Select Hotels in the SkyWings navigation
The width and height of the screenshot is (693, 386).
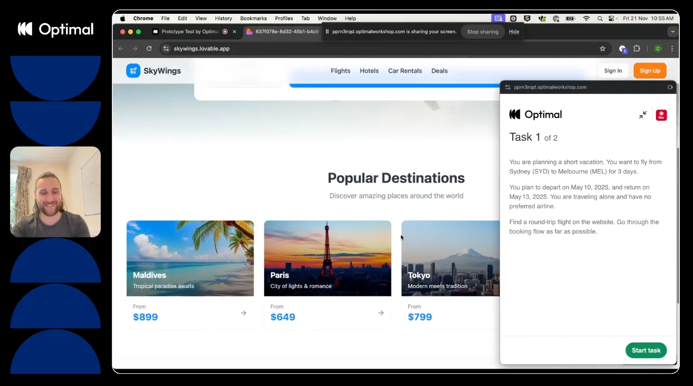click(369, 70)
